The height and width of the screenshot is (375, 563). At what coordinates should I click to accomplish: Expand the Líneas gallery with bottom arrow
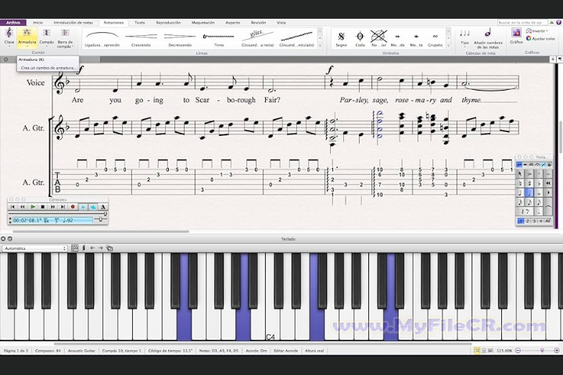320,46
